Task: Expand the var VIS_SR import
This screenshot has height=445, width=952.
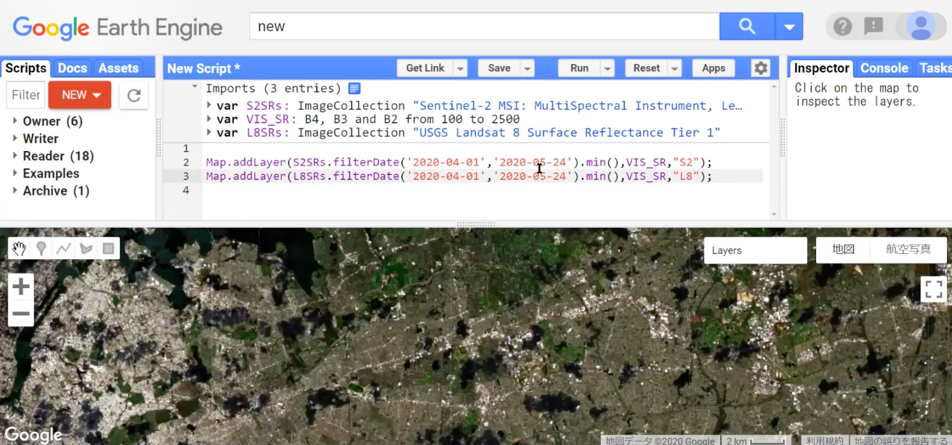Action: pyautogui.click(x=210, y=119)
